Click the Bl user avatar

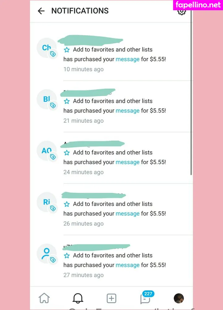tap(46, 99)
